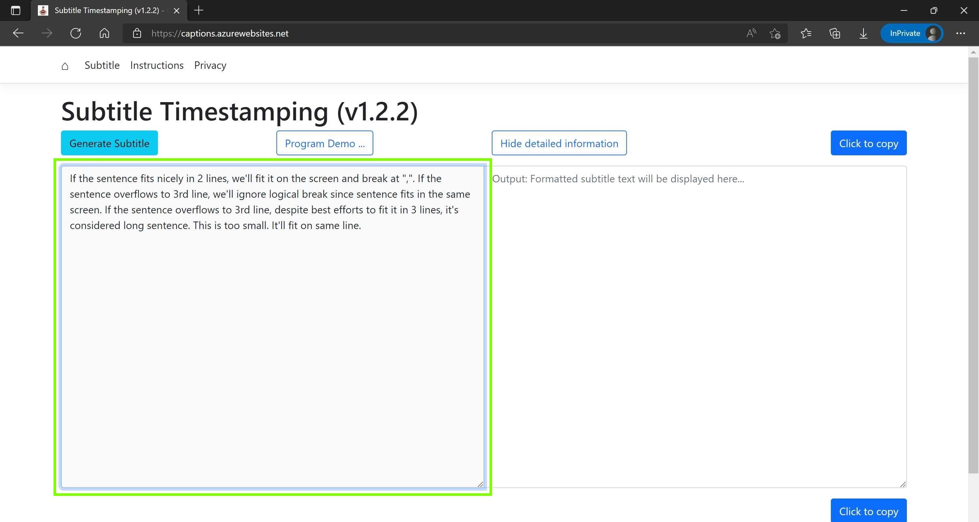Open the Downloads arrow icon
979x522 pixels.
[863, 33]
